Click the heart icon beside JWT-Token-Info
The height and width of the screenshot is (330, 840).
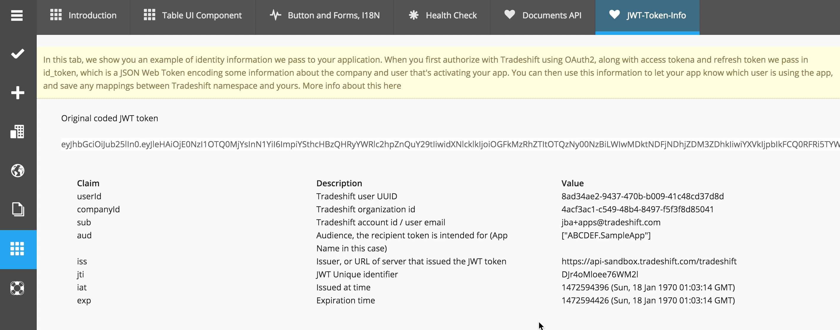pos(615,15)
